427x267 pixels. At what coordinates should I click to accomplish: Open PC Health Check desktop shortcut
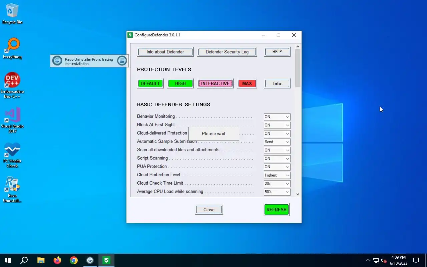click(x=12, y=155)
